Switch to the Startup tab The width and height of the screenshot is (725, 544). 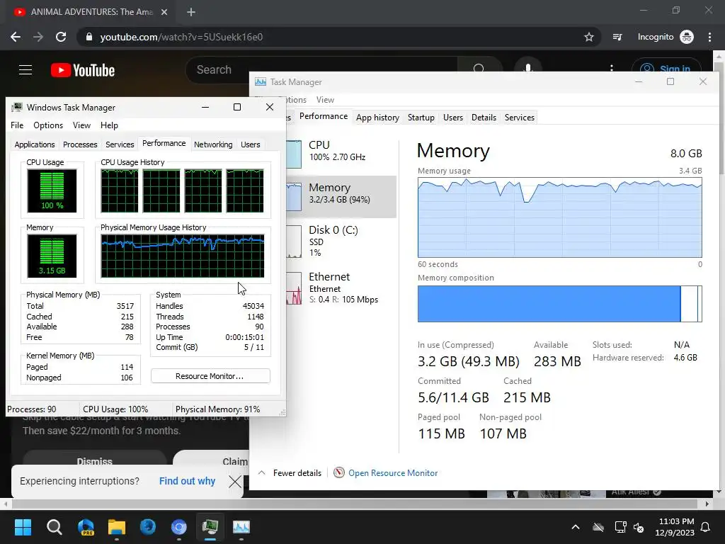coord(421,118)
